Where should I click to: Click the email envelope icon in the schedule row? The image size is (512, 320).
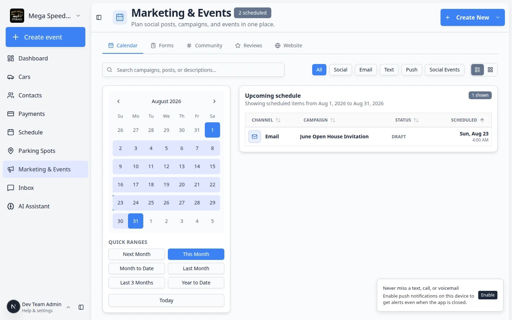point(255,137)
